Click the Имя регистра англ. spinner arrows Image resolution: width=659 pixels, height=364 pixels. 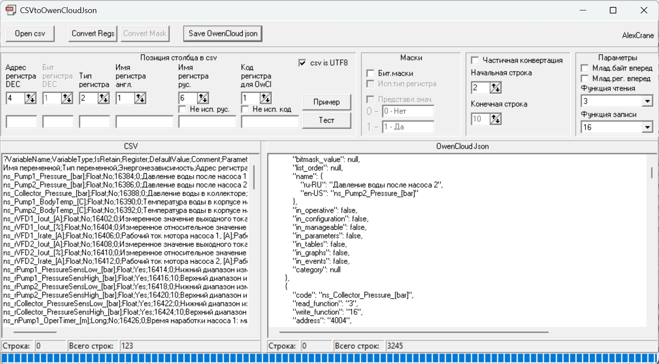click(140, 98)
